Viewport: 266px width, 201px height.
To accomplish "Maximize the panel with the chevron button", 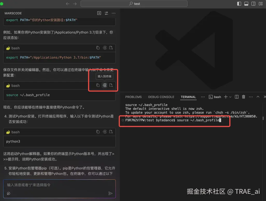I will click(x=257, y=97).
